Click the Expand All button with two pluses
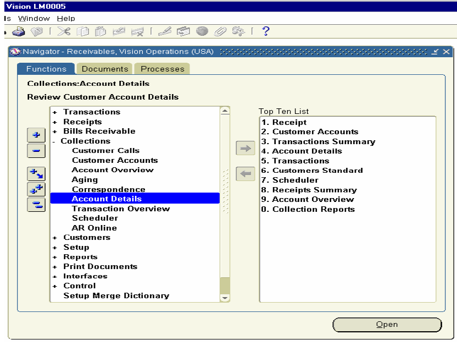 coord(36,189)
